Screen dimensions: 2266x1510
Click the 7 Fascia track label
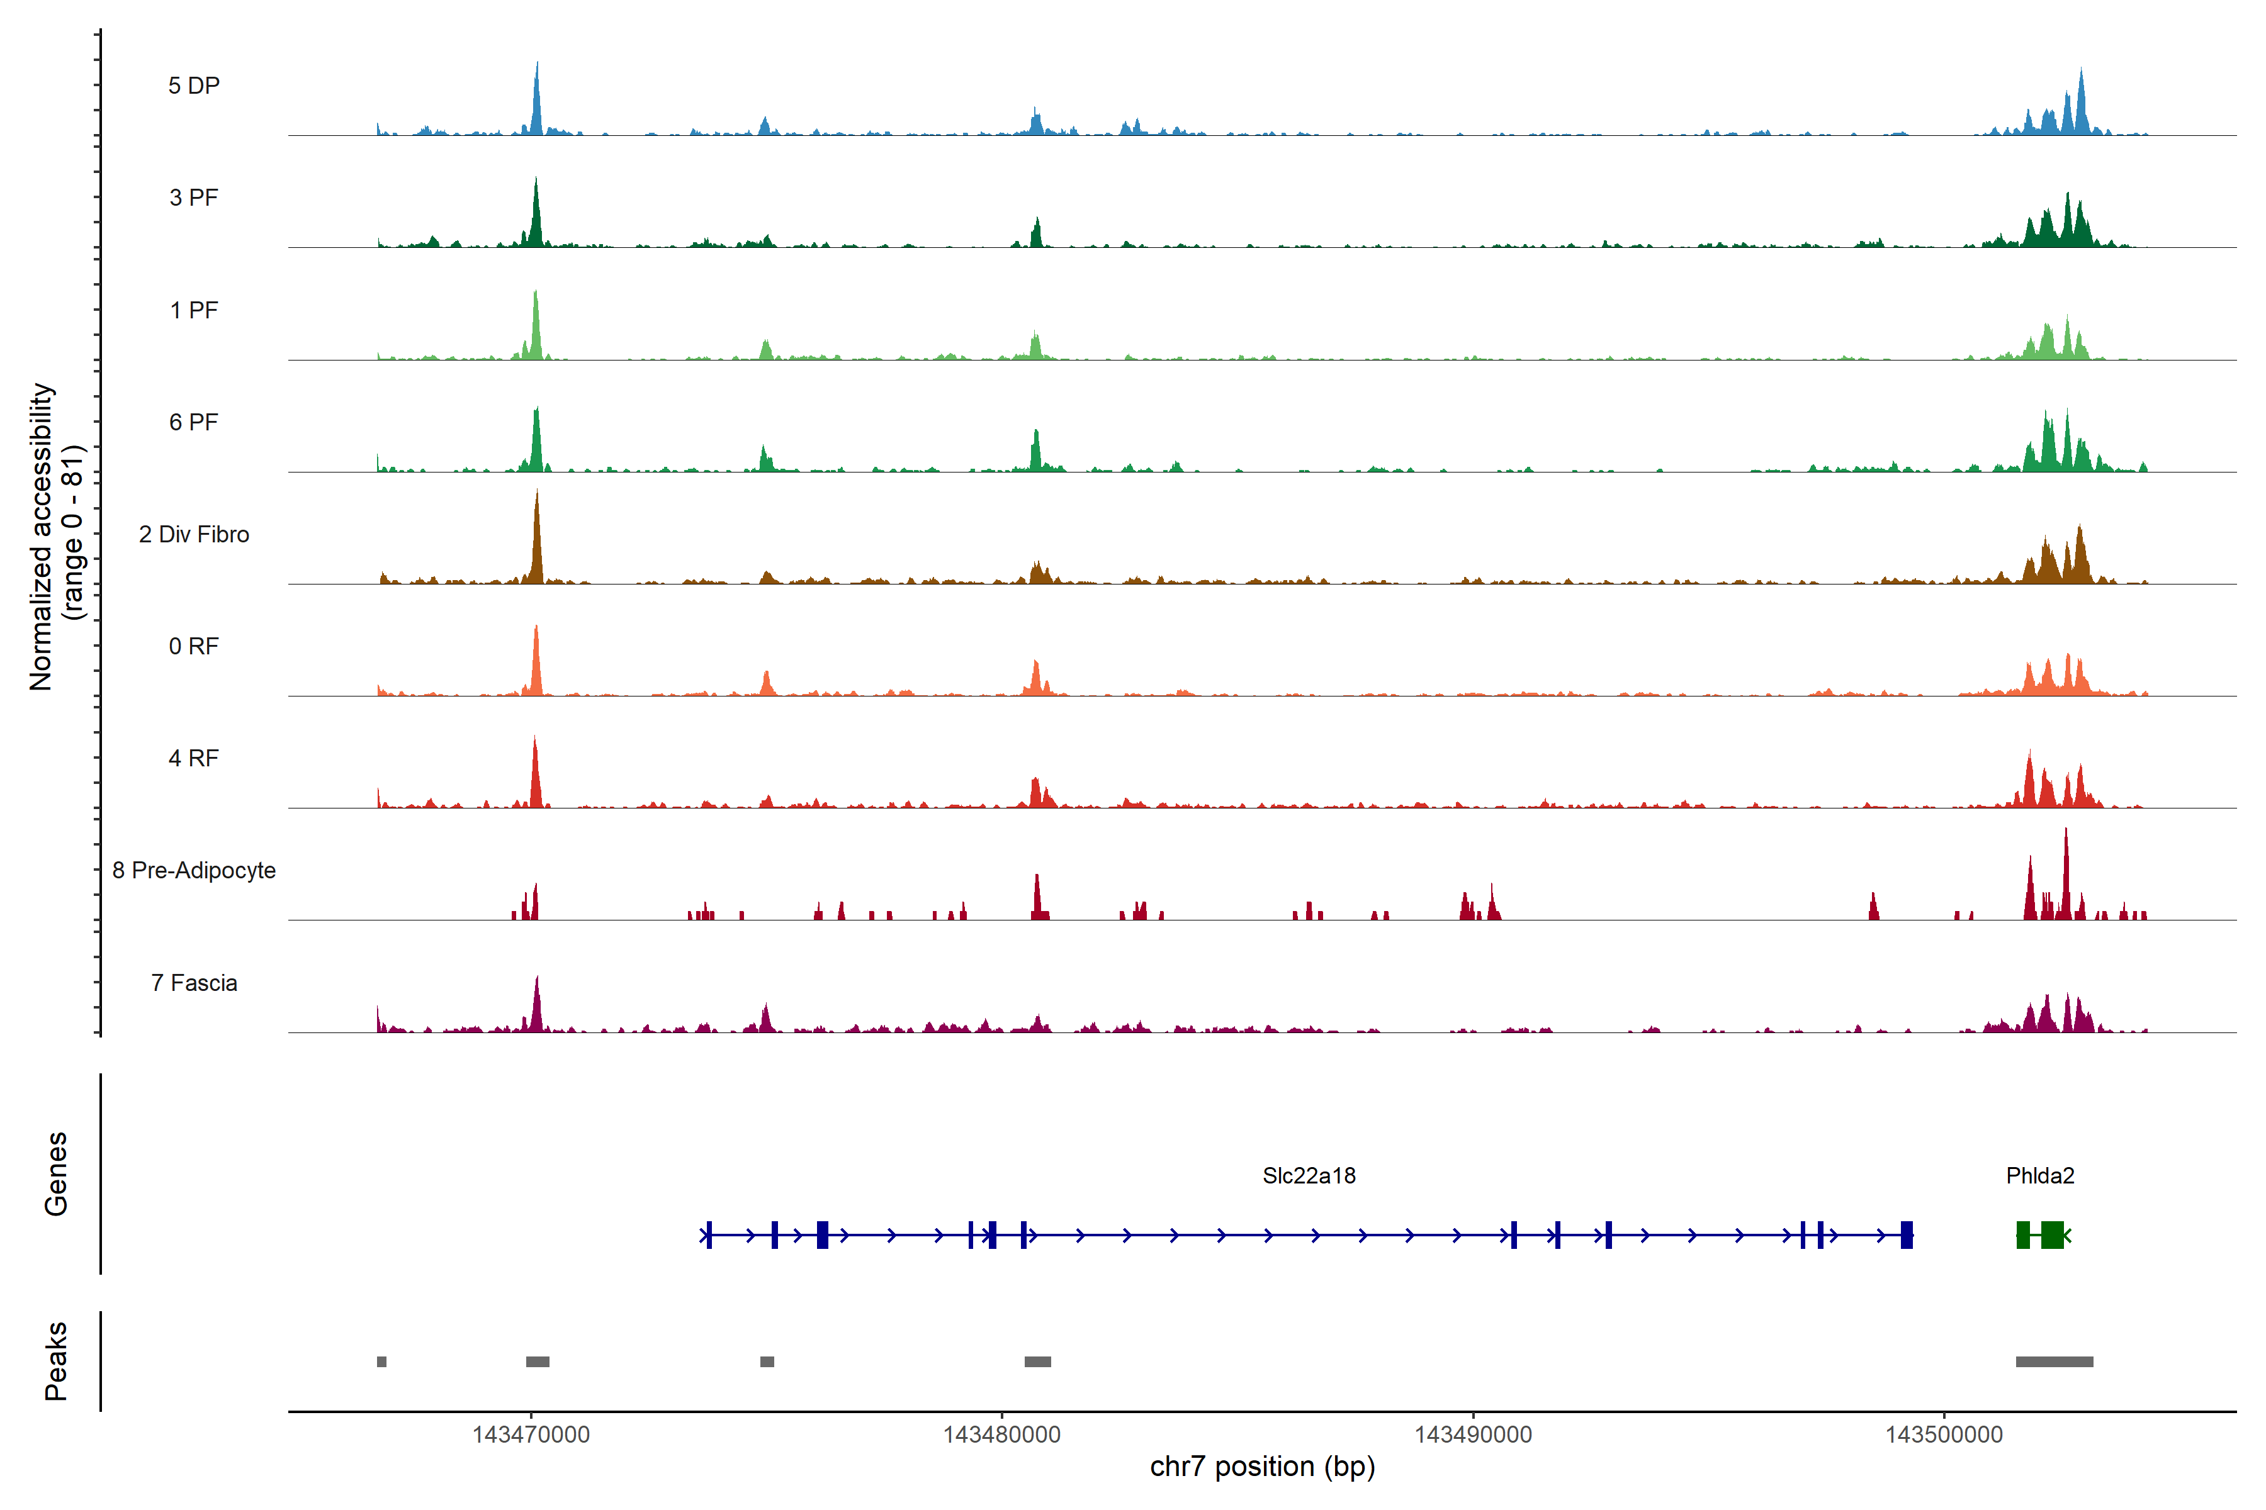pos(194,983)
